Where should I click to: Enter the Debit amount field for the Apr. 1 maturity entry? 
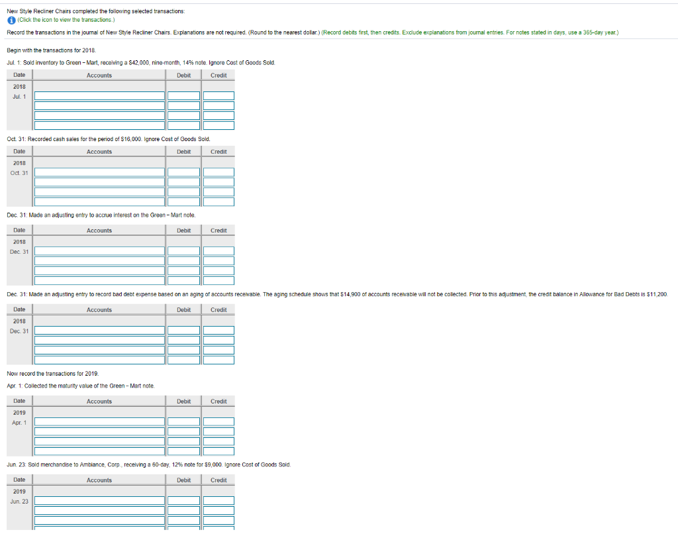pos(183,421)
